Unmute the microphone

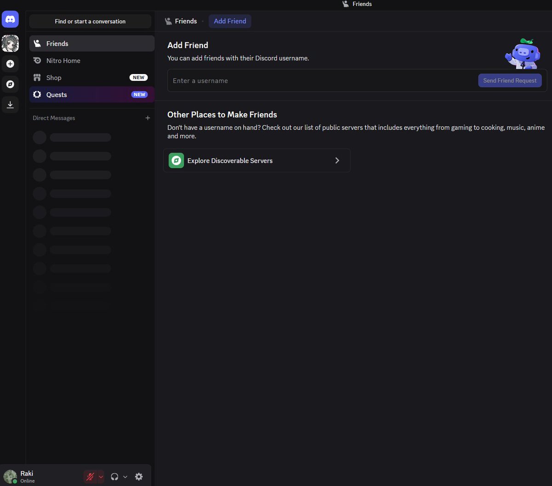tap(91, 477)
